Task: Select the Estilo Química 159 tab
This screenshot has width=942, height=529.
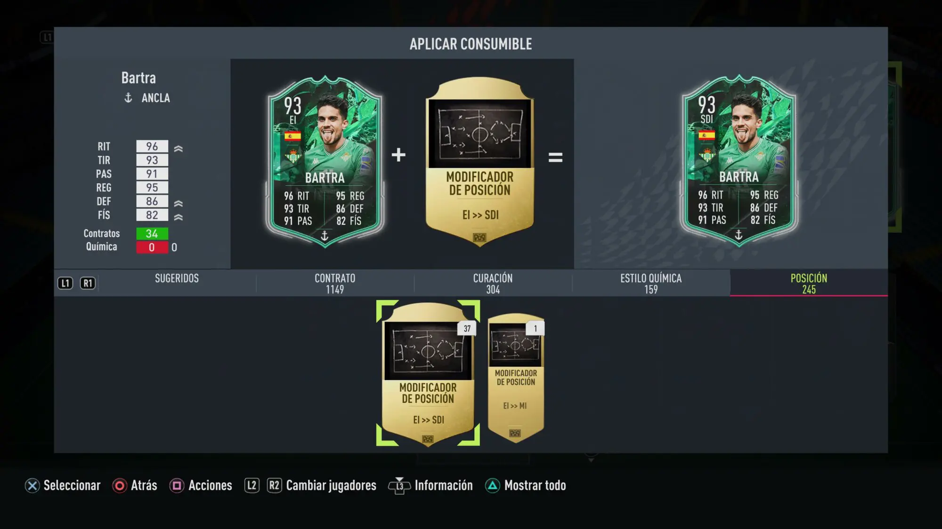Action: click(651, 283)
